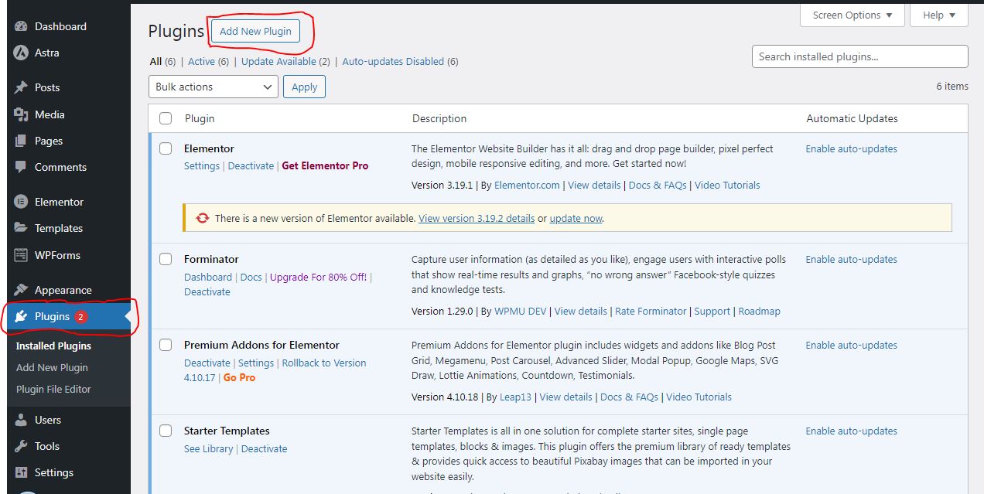Image resolution: width=984 pixels, height=494 pixels.
Task: Click the WPForms icon in sidebar
Action: pos(21,255)
